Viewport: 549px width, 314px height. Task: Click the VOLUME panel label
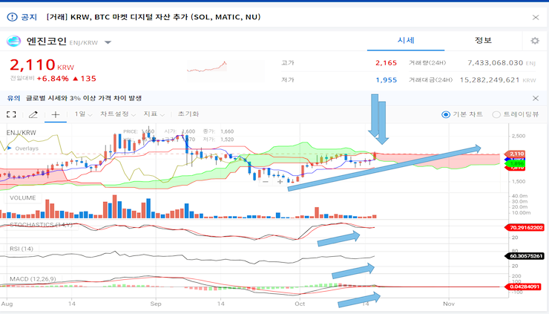(23, 198)
